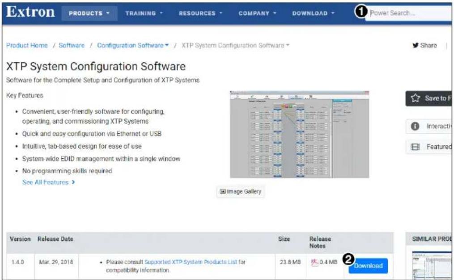Screen dimensions: 454x280
Task: Open the Resources menu
Action: point(200,13)
